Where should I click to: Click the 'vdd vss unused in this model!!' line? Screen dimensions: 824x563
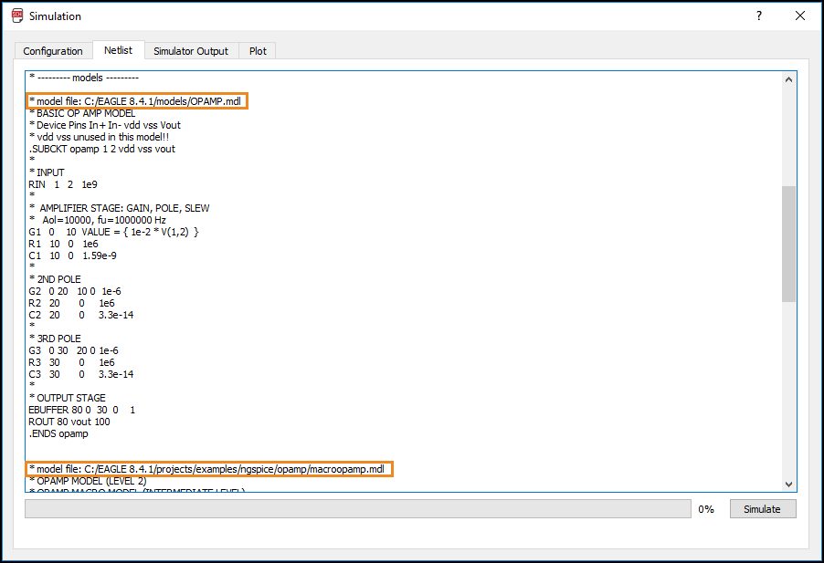click(x=100, y=137)
